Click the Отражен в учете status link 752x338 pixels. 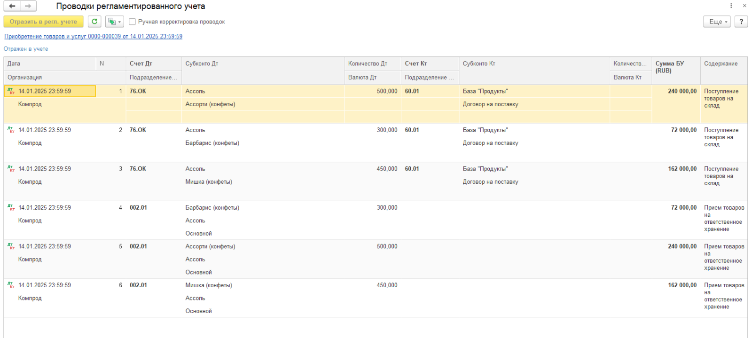[26, 49]
